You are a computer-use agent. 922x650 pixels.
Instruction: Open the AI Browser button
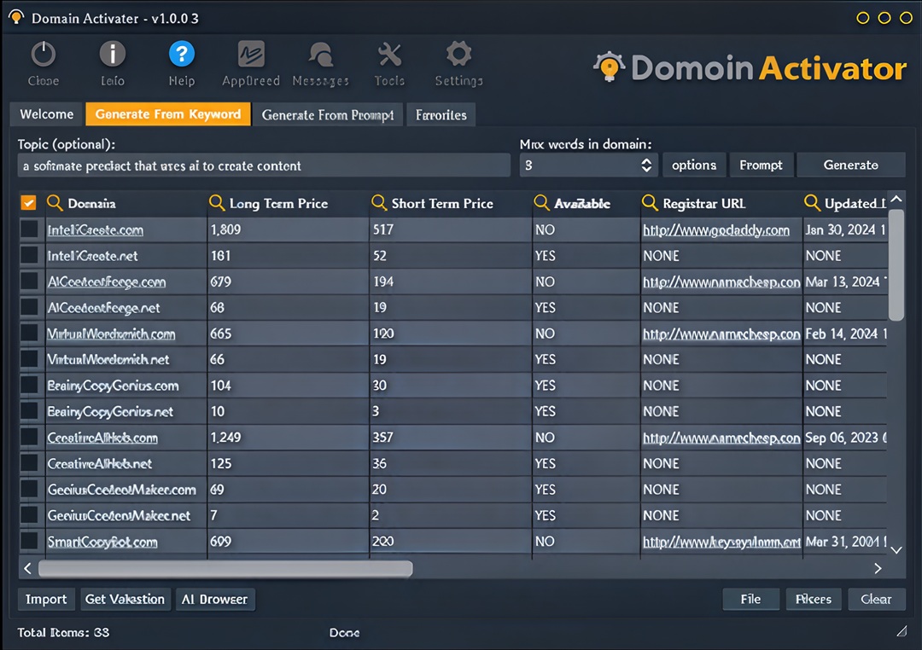click(x=214, y=599)
